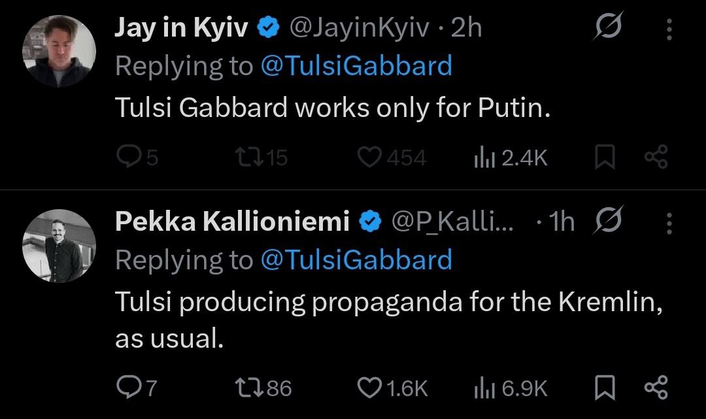Open @TulsiGabbard link in Jay's reply
The image size is (706, 419).
pos(356,66)
